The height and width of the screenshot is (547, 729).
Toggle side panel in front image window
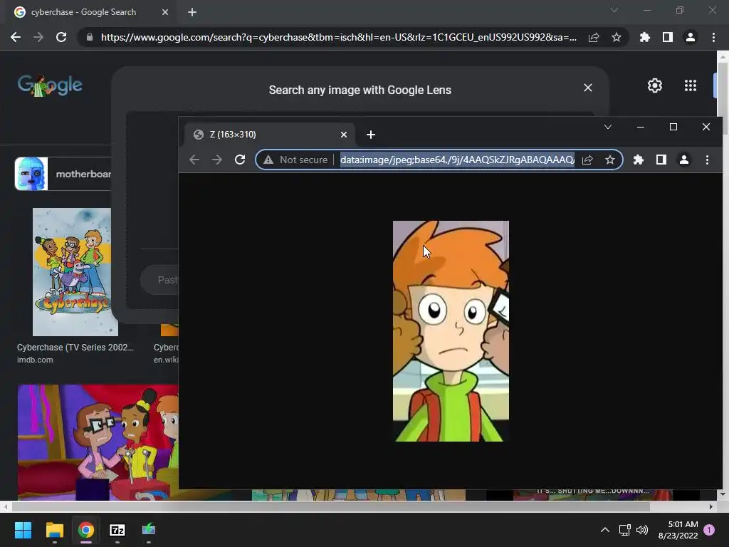click(x=661, y=160)
